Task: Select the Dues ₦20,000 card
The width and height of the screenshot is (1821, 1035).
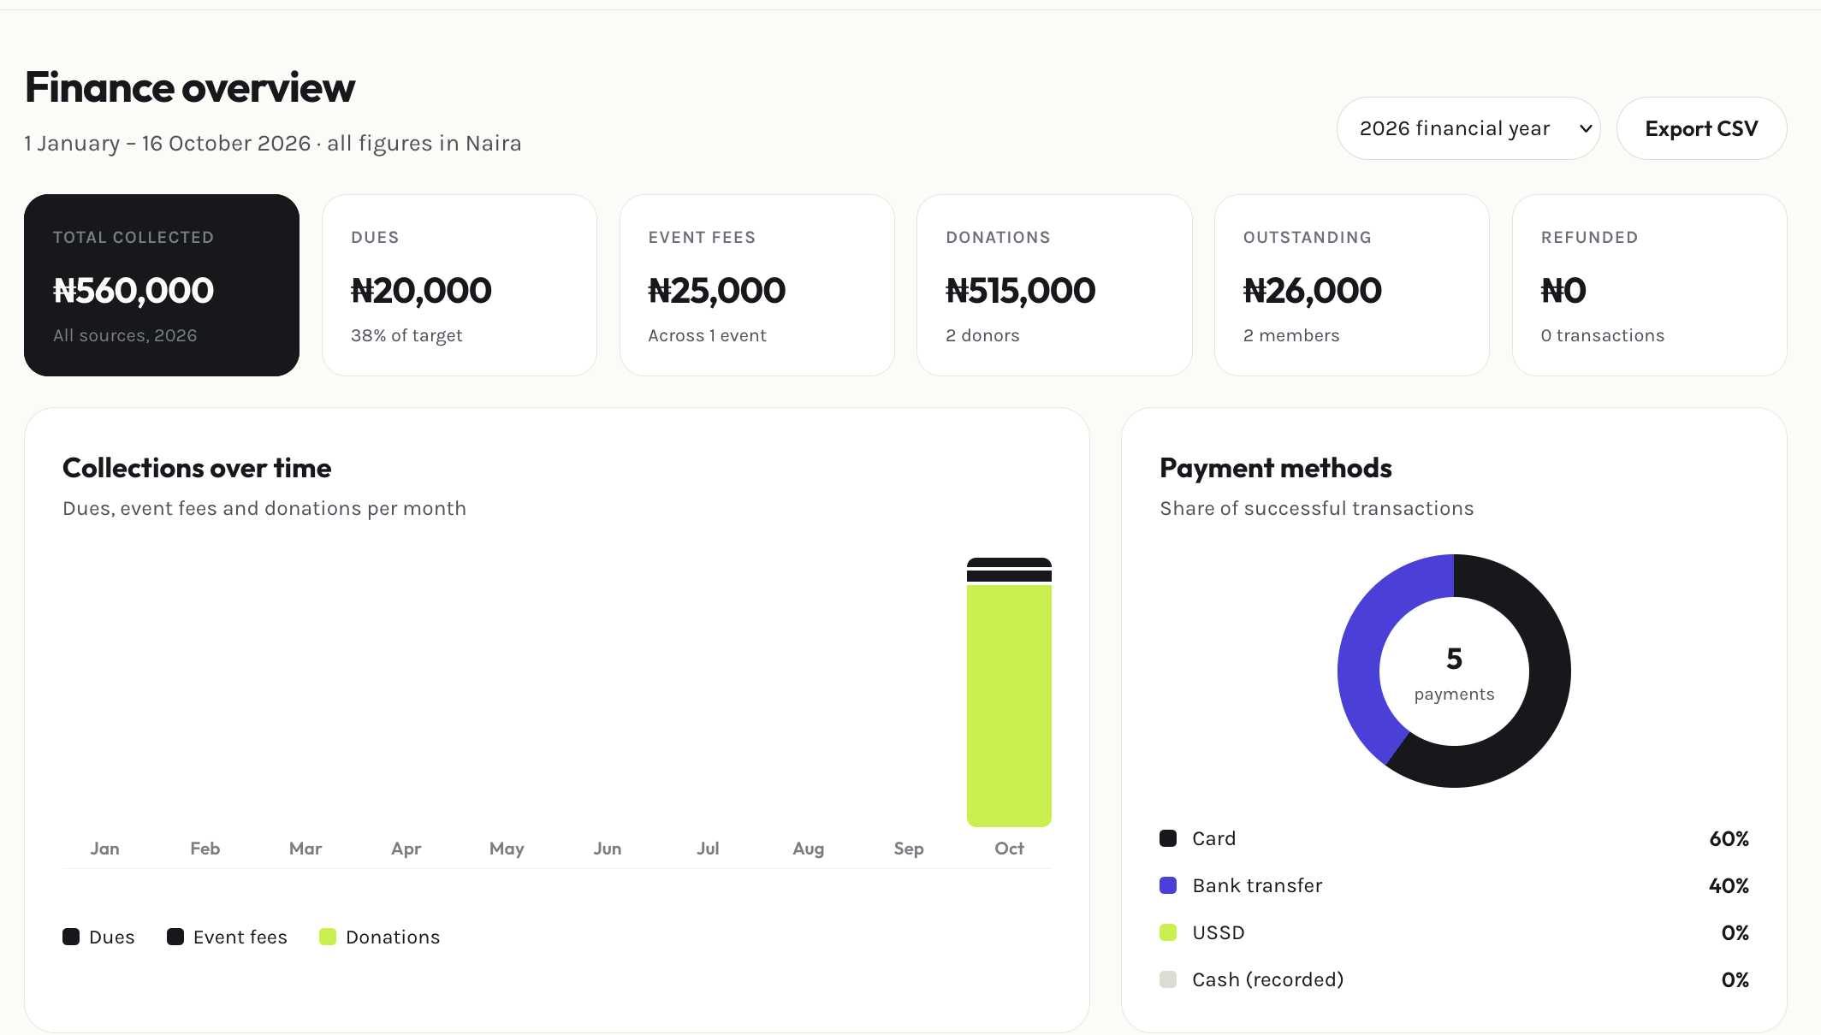Action: pos(460,285)
